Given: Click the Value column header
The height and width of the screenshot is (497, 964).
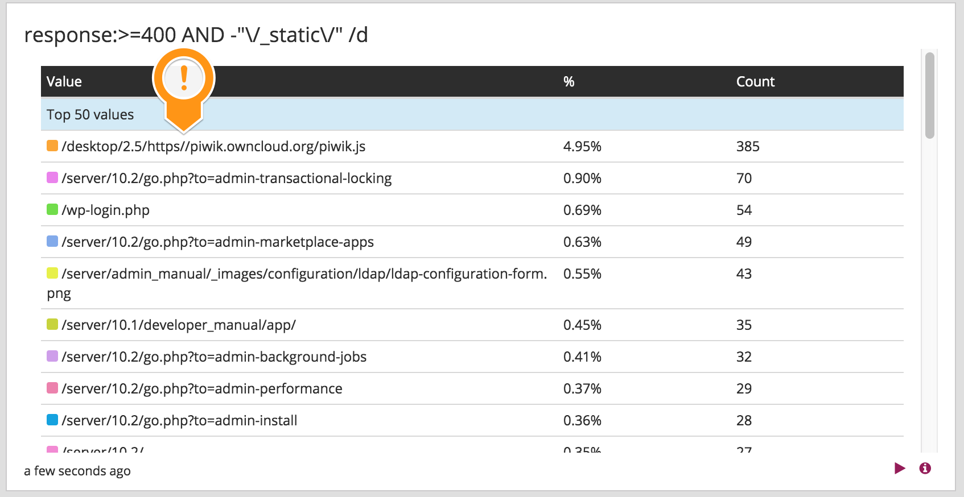Looking at the screenshot, I should pos(64,81).
